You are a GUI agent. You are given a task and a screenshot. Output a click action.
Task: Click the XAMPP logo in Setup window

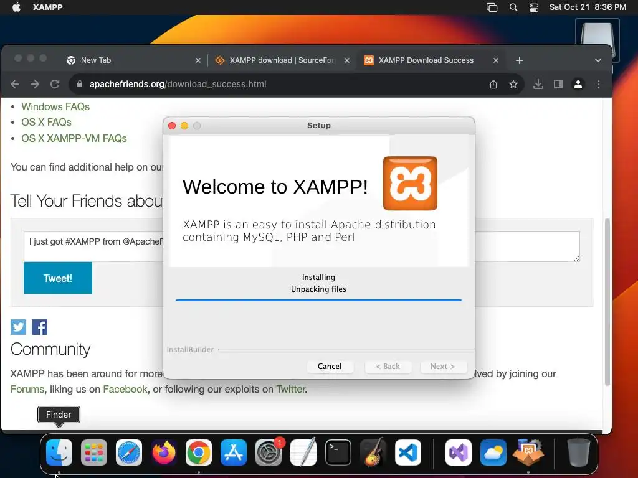click(x=410, y=184)
